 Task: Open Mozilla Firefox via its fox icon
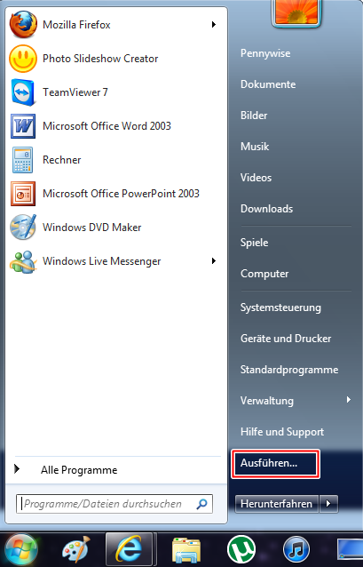[23, 25]
